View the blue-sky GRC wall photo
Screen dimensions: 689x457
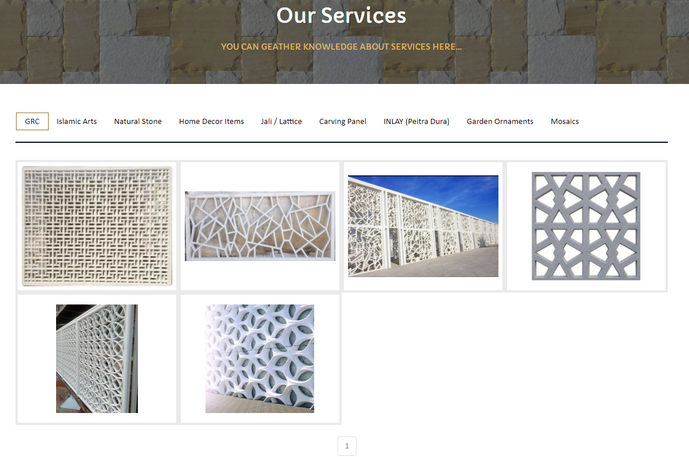[x=423, y=226]
